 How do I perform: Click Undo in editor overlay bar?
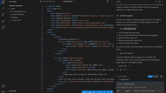(90, 92)
